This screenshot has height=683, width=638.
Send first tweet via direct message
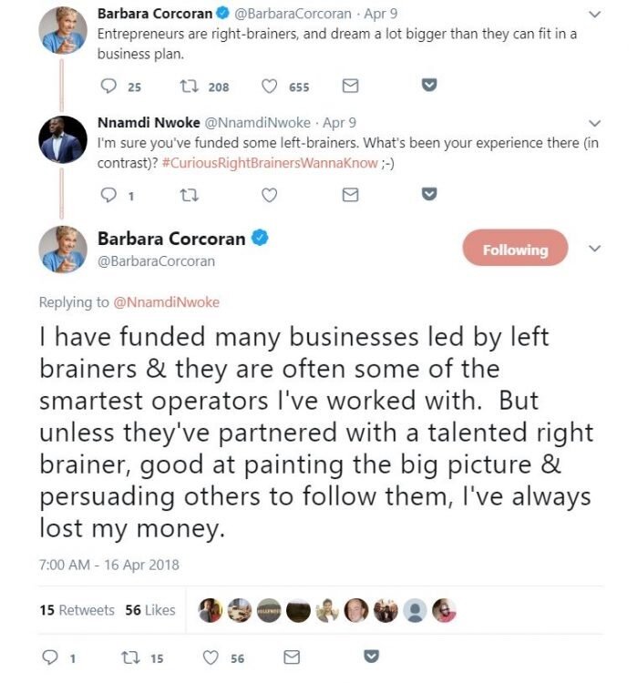[350, 87]
